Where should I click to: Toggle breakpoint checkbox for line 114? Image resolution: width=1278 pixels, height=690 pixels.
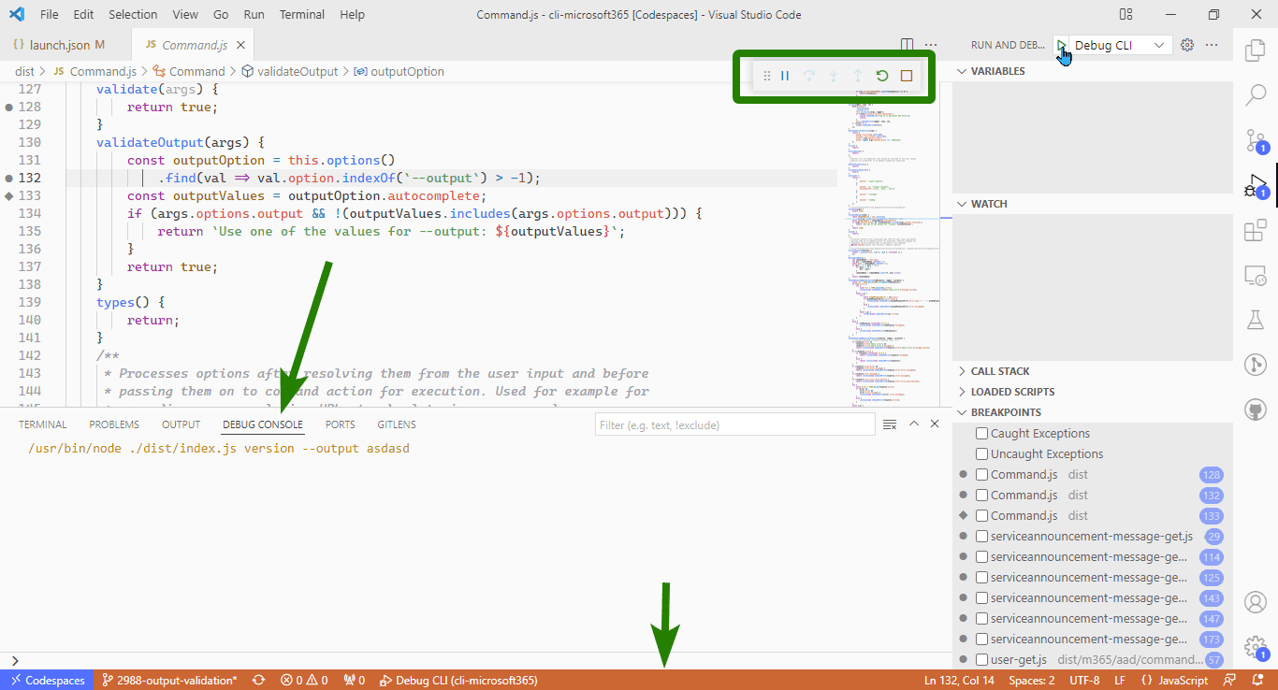[x=982, y=557]
